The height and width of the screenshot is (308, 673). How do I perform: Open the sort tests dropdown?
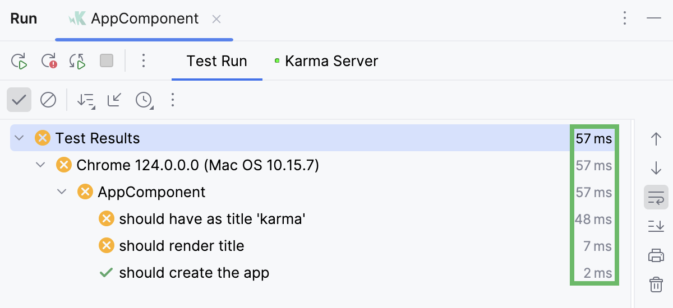pos(86,100)
